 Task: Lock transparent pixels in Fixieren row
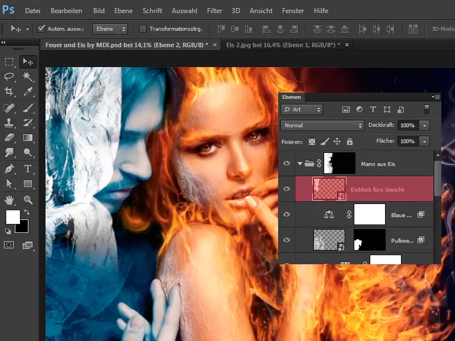(312, 142)
